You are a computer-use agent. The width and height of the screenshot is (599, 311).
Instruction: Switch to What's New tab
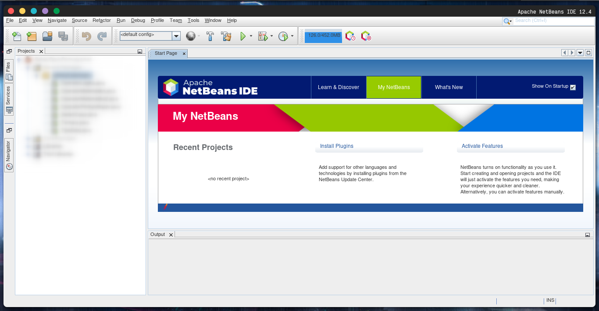tap(449, 87)
